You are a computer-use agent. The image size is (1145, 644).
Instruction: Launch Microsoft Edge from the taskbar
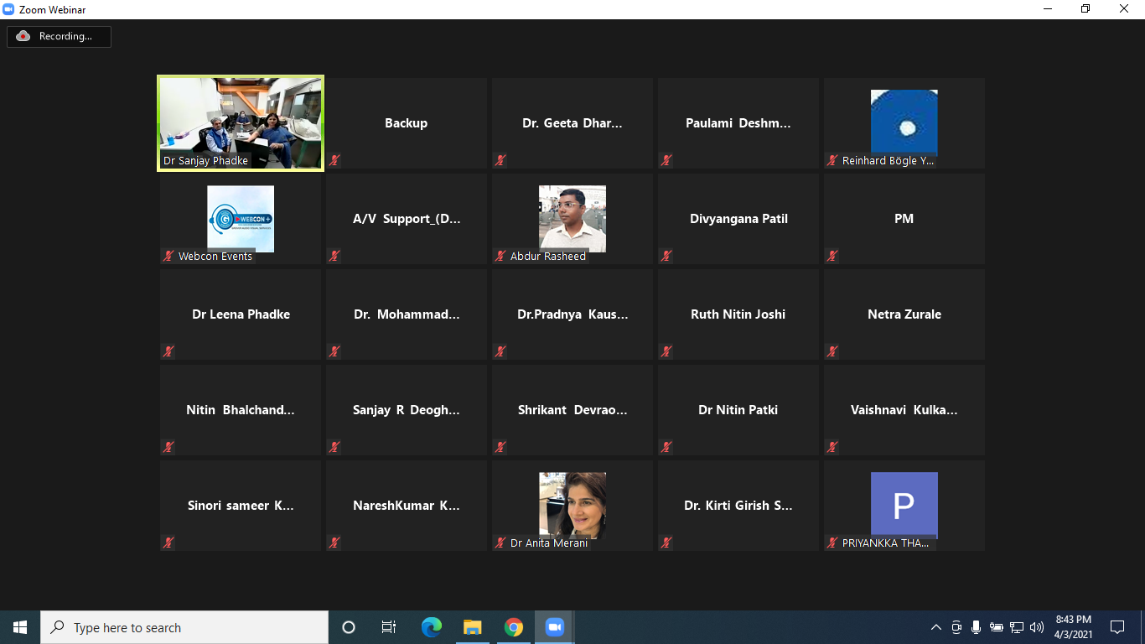click(x=432, y=627)
